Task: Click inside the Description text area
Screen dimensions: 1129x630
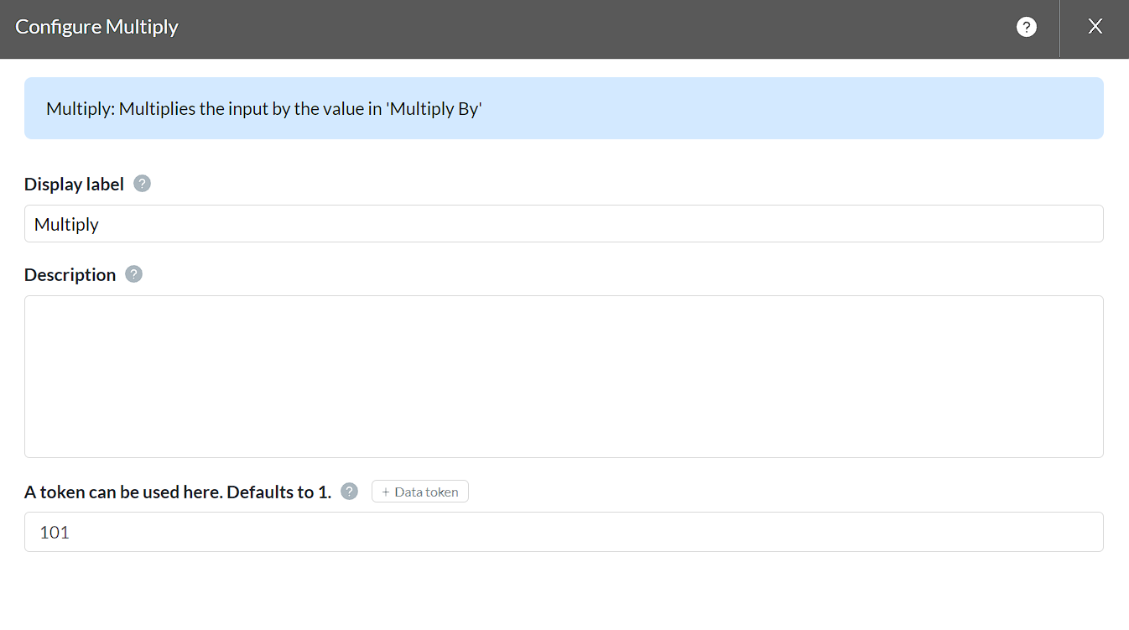Action: click(x=564, y=376)
